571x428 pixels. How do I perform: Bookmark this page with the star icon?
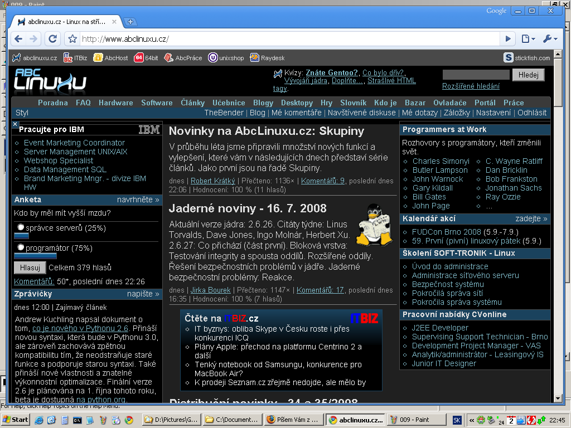72,38
